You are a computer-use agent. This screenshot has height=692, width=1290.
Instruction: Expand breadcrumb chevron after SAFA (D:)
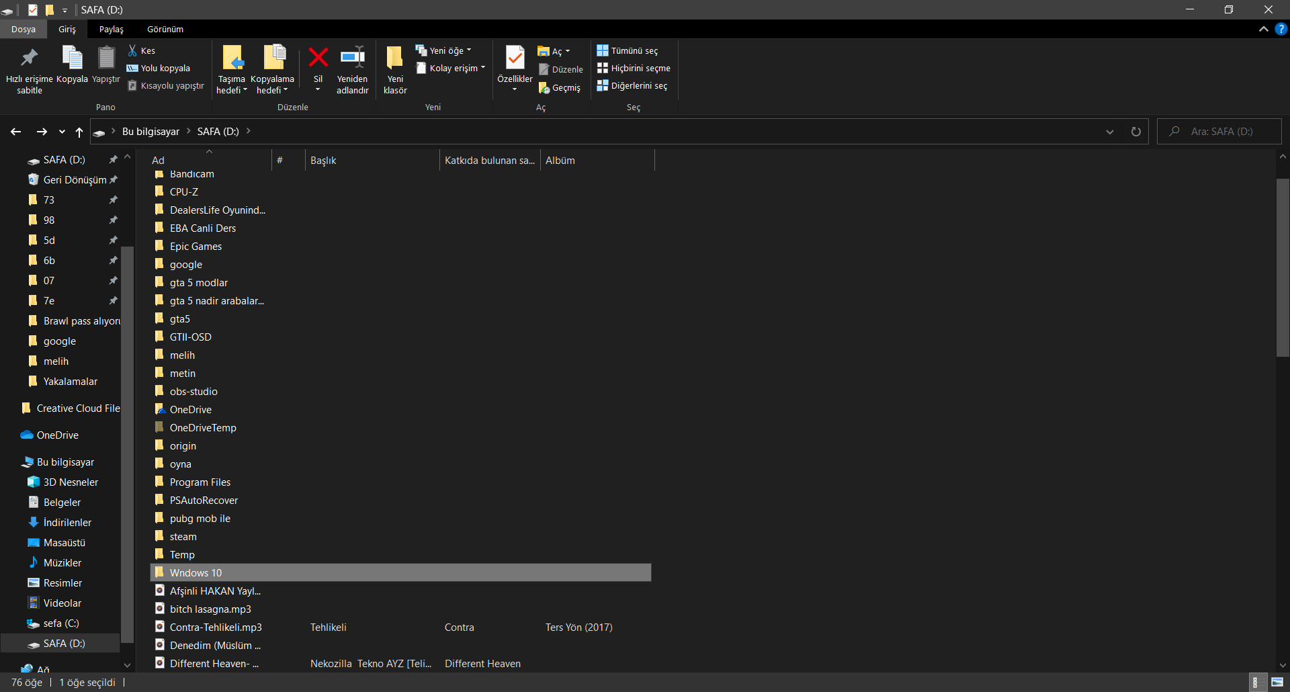pos(249,131)
